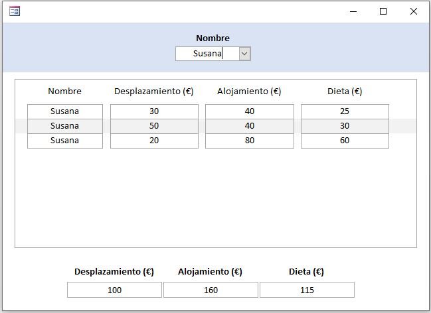Click the Dieta cell showing 25
Viewport: 431px width, 313px height.
pos(345,111)
